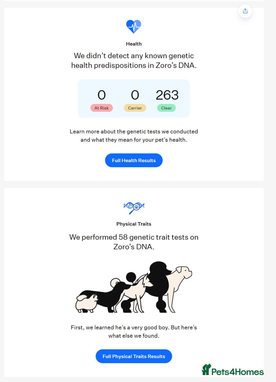Click the blue heart health icon

[134, 26]
